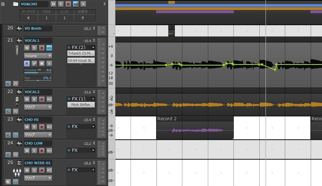Mute the CHO WIDE-01 track
Viewport: 322px width, 186px height.
point(27,170)
